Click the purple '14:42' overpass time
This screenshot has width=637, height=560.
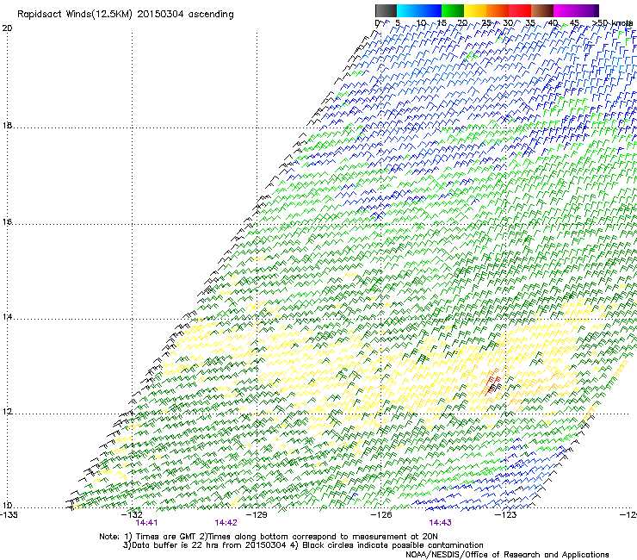tap(226, 523)
